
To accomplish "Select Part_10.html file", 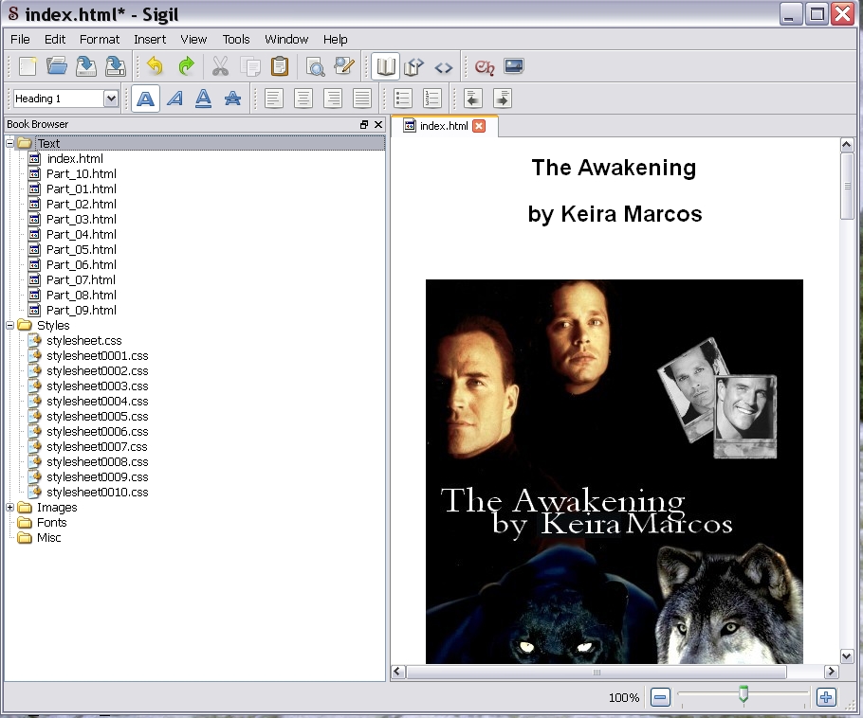I will pyautogui.click(x=82, y=174).
